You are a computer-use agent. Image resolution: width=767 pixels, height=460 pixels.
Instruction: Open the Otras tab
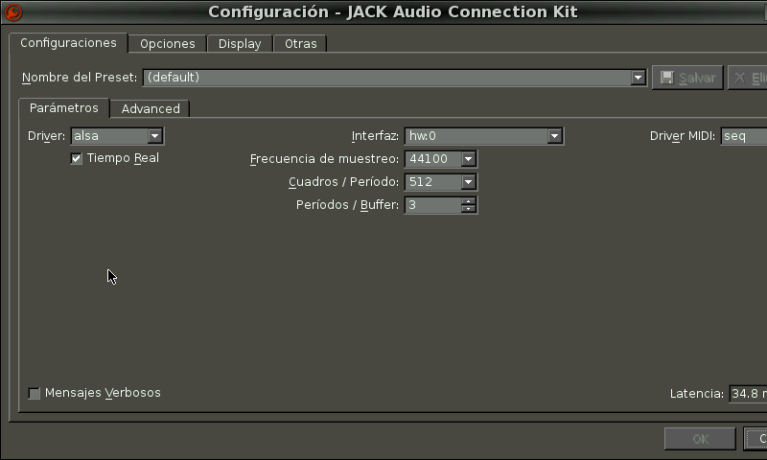[x=300, y=43]
